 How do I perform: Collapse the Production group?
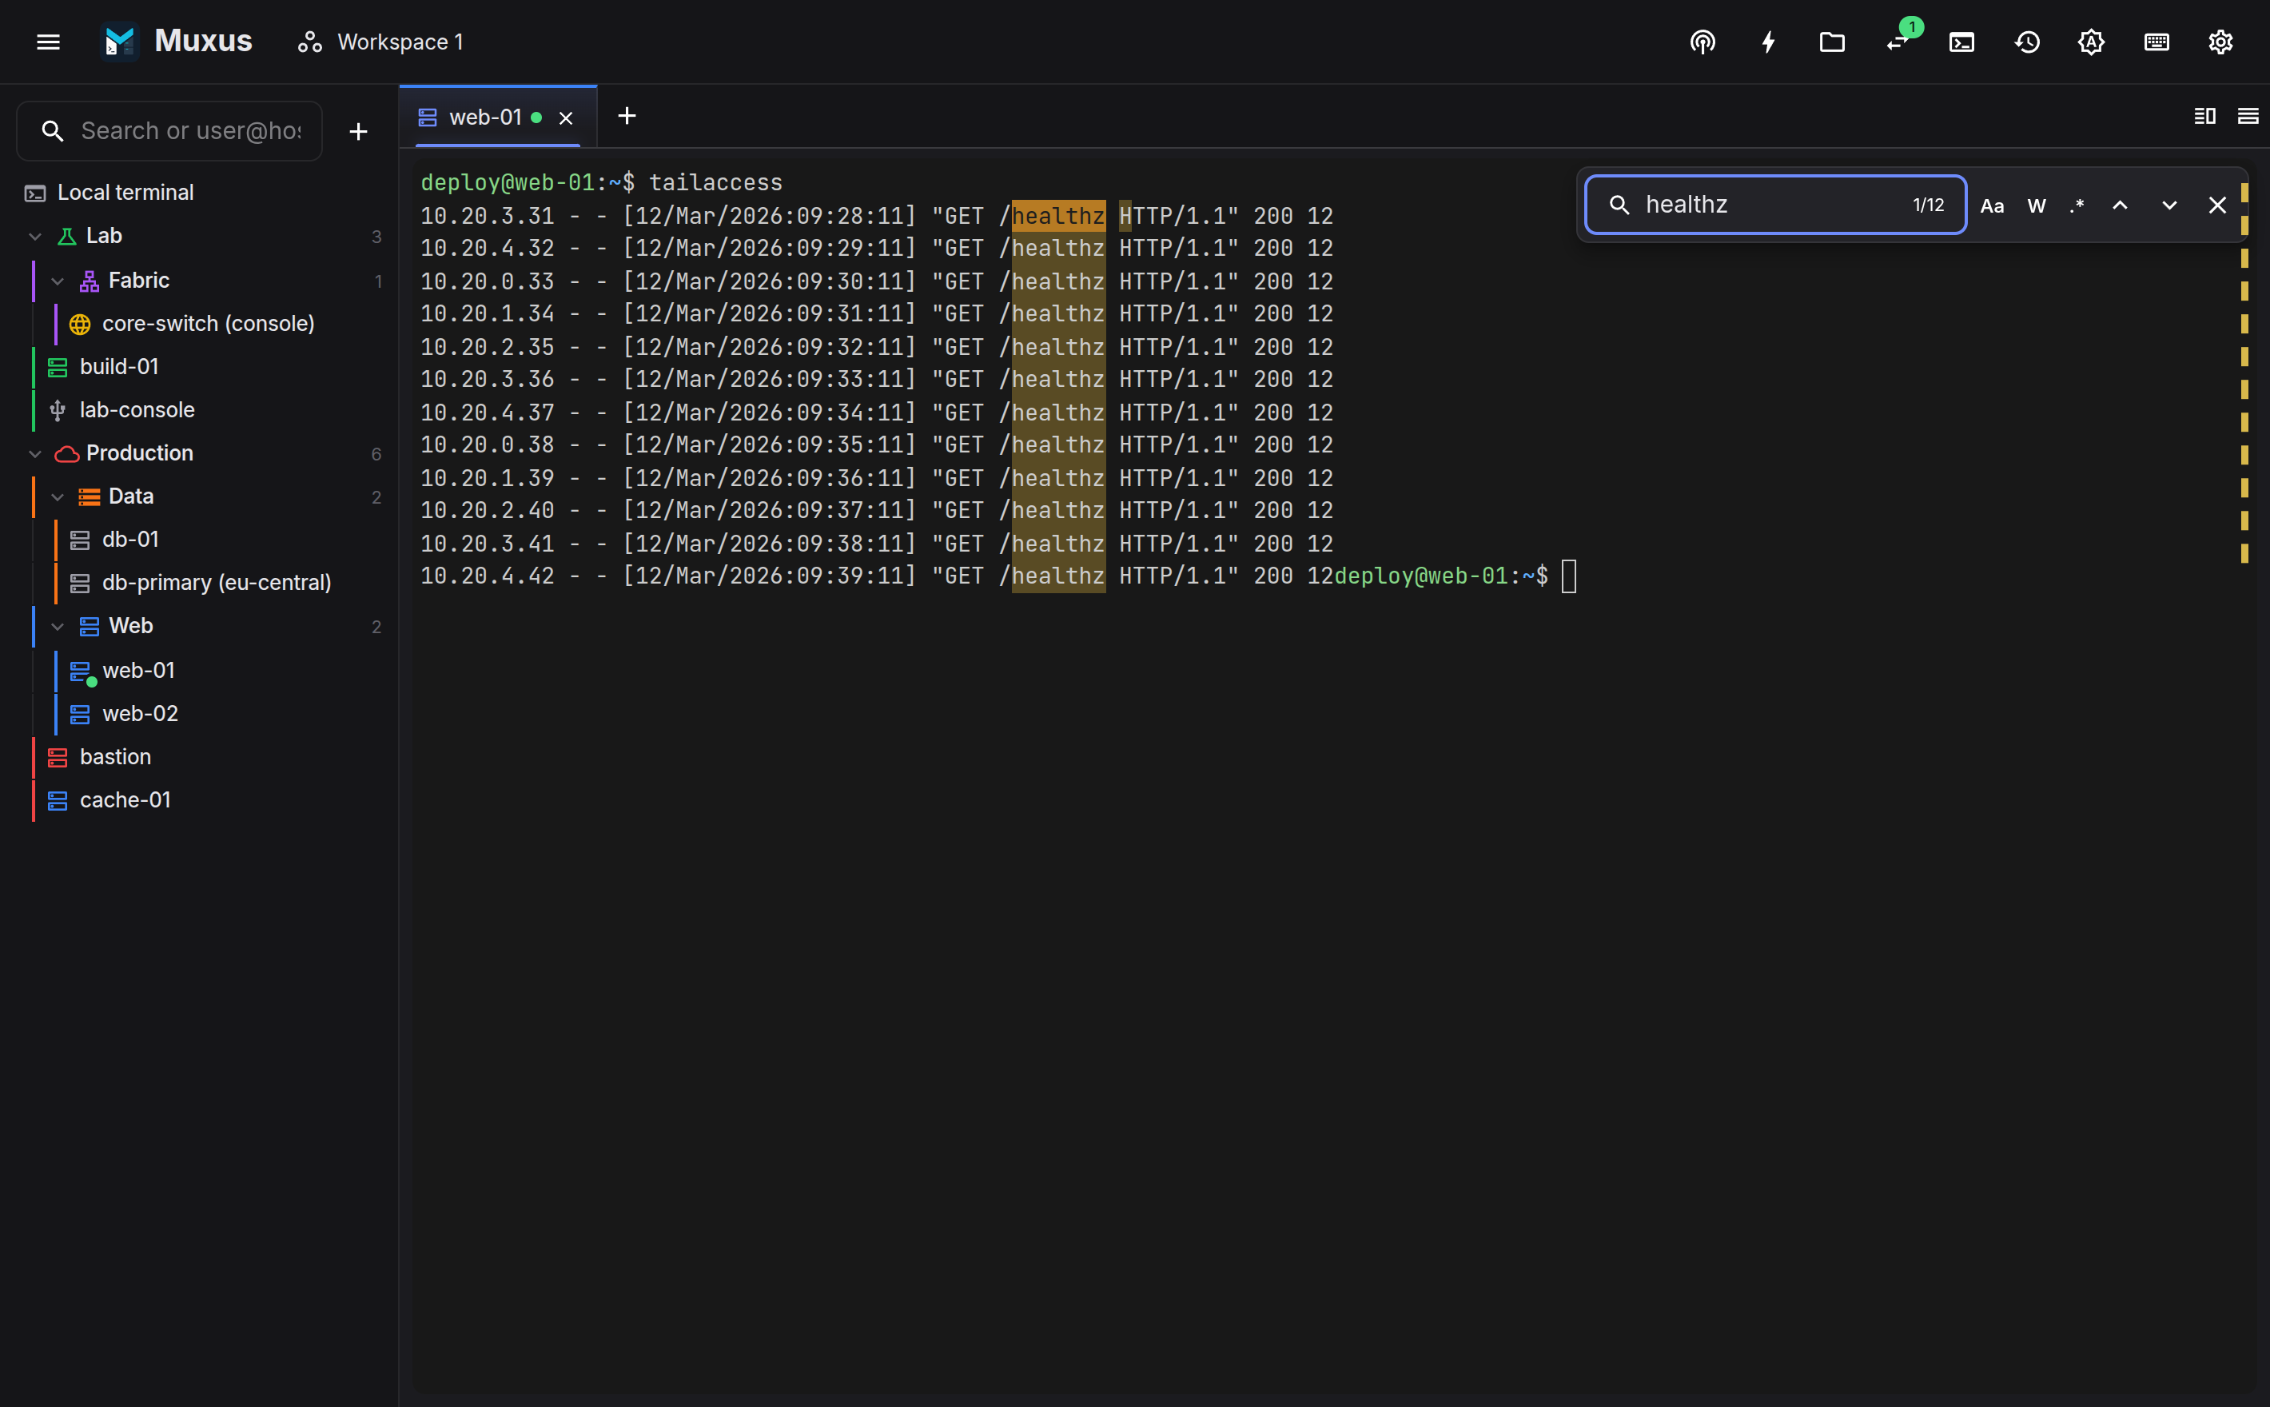coord(35,453)
